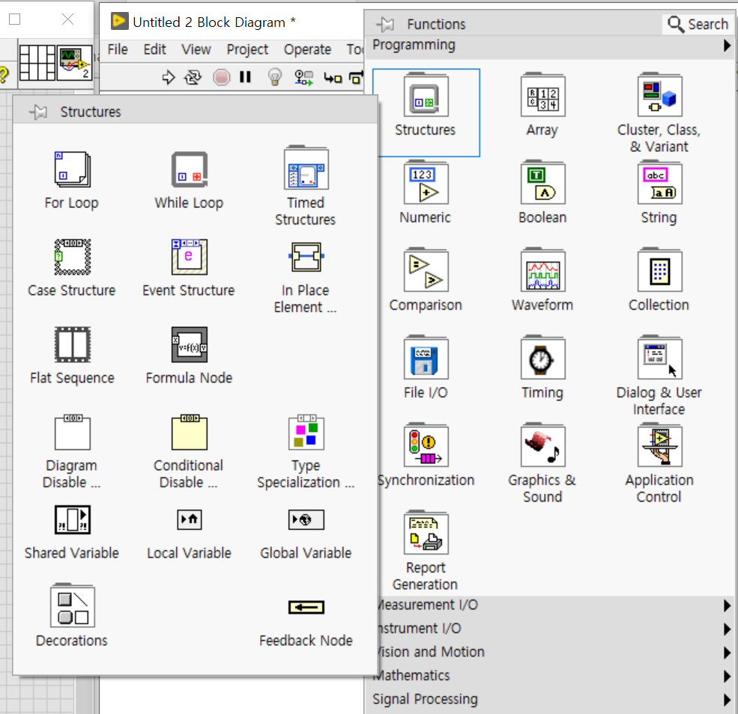Pin the Functions palette with thumbtack
The height and width of the screenshot is (714, 738).
[385, 24]
